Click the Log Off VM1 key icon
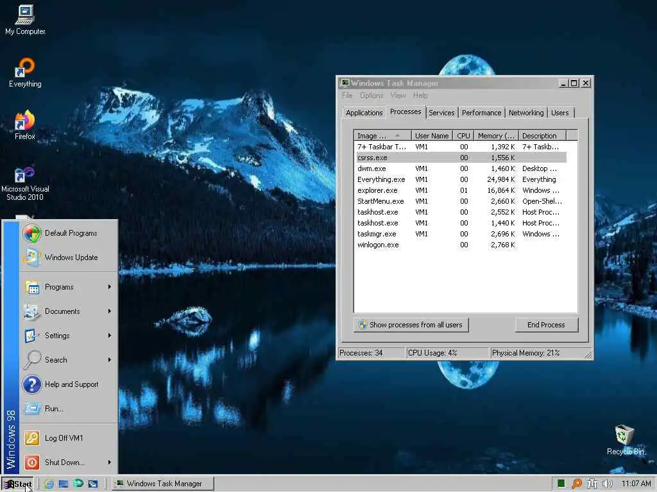 (32, 438)
